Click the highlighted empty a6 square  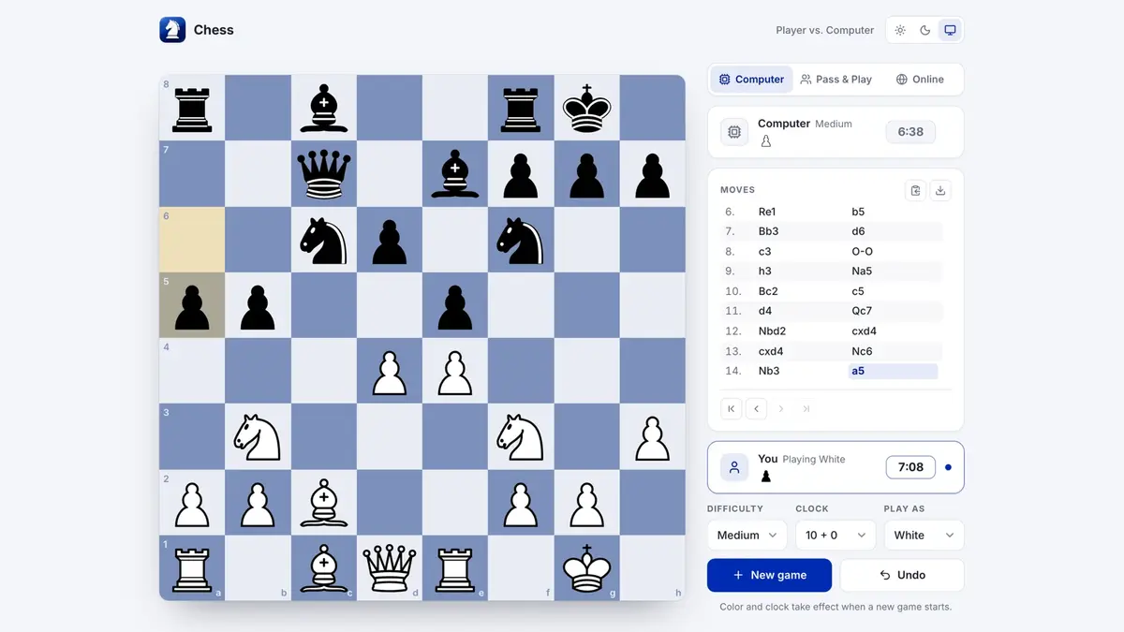[x=192, y=240]
